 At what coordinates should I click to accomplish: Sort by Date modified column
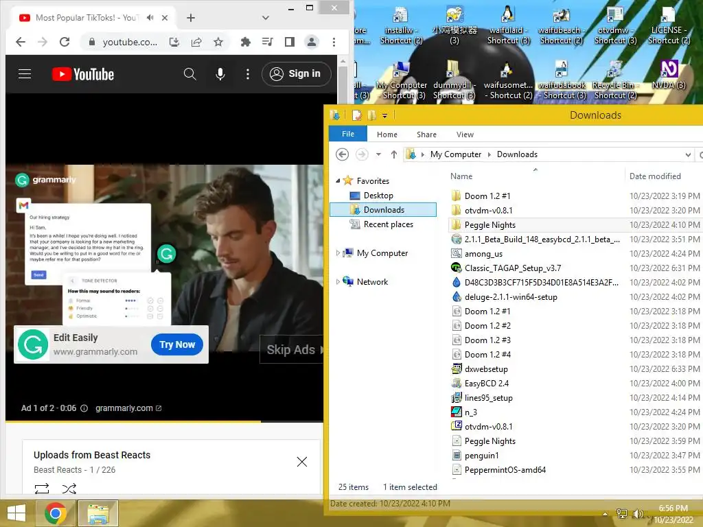coord(655,176)
